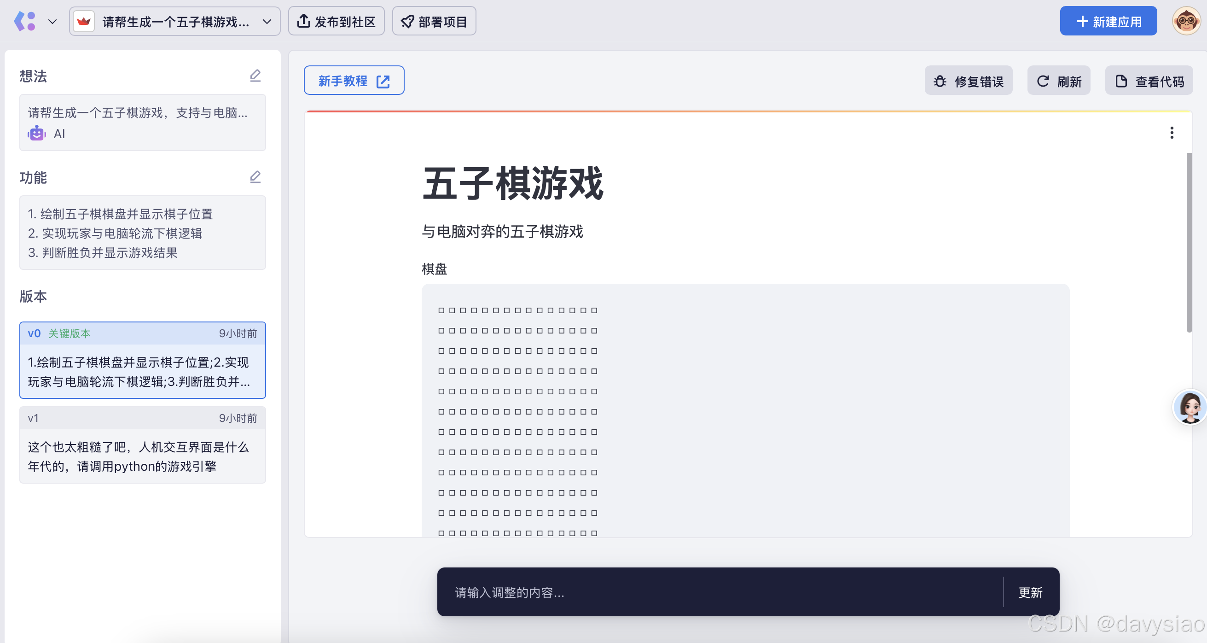This screenshot has height=643, width=1207.
Task: Click the app logo in top left
Action: pos(25,21)
